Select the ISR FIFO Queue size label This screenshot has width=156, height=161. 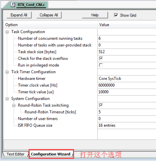[35, 125]
